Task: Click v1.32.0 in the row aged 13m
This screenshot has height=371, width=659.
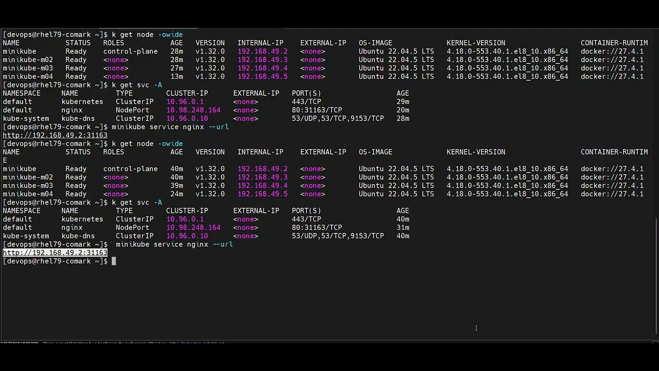Action: (210, 76)
